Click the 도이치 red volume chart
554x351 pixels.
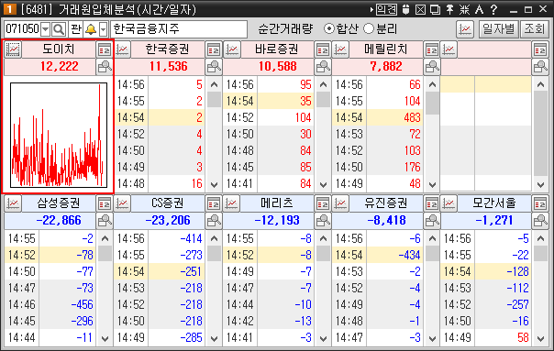(x=59, y=135)
